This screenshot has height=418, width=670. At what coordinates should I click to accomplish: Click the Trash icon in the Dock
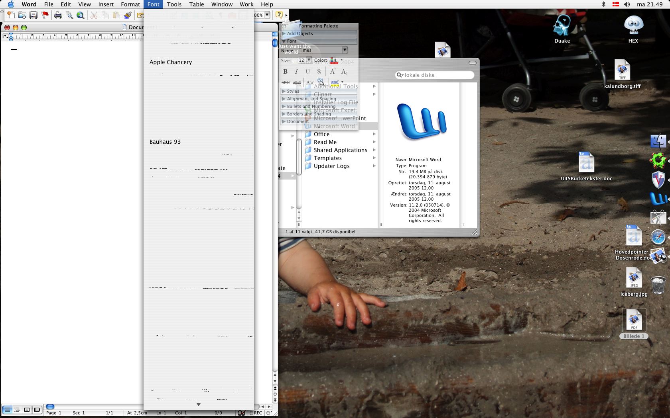point(658,285)
